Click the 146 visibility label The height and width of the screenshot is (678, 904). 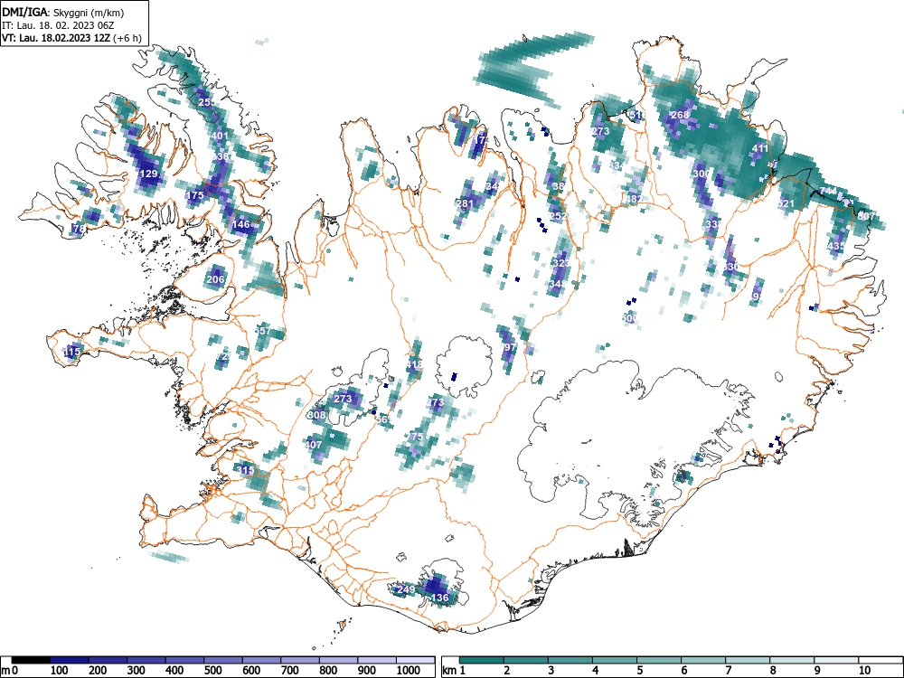coord(241,224)
